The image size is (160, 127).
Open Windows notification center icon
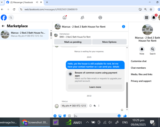coord(152,123)
